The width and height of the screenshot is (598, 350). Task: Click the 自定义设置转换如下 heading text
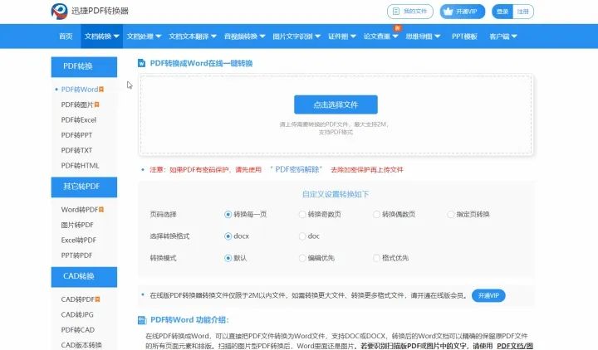point(336,194)
